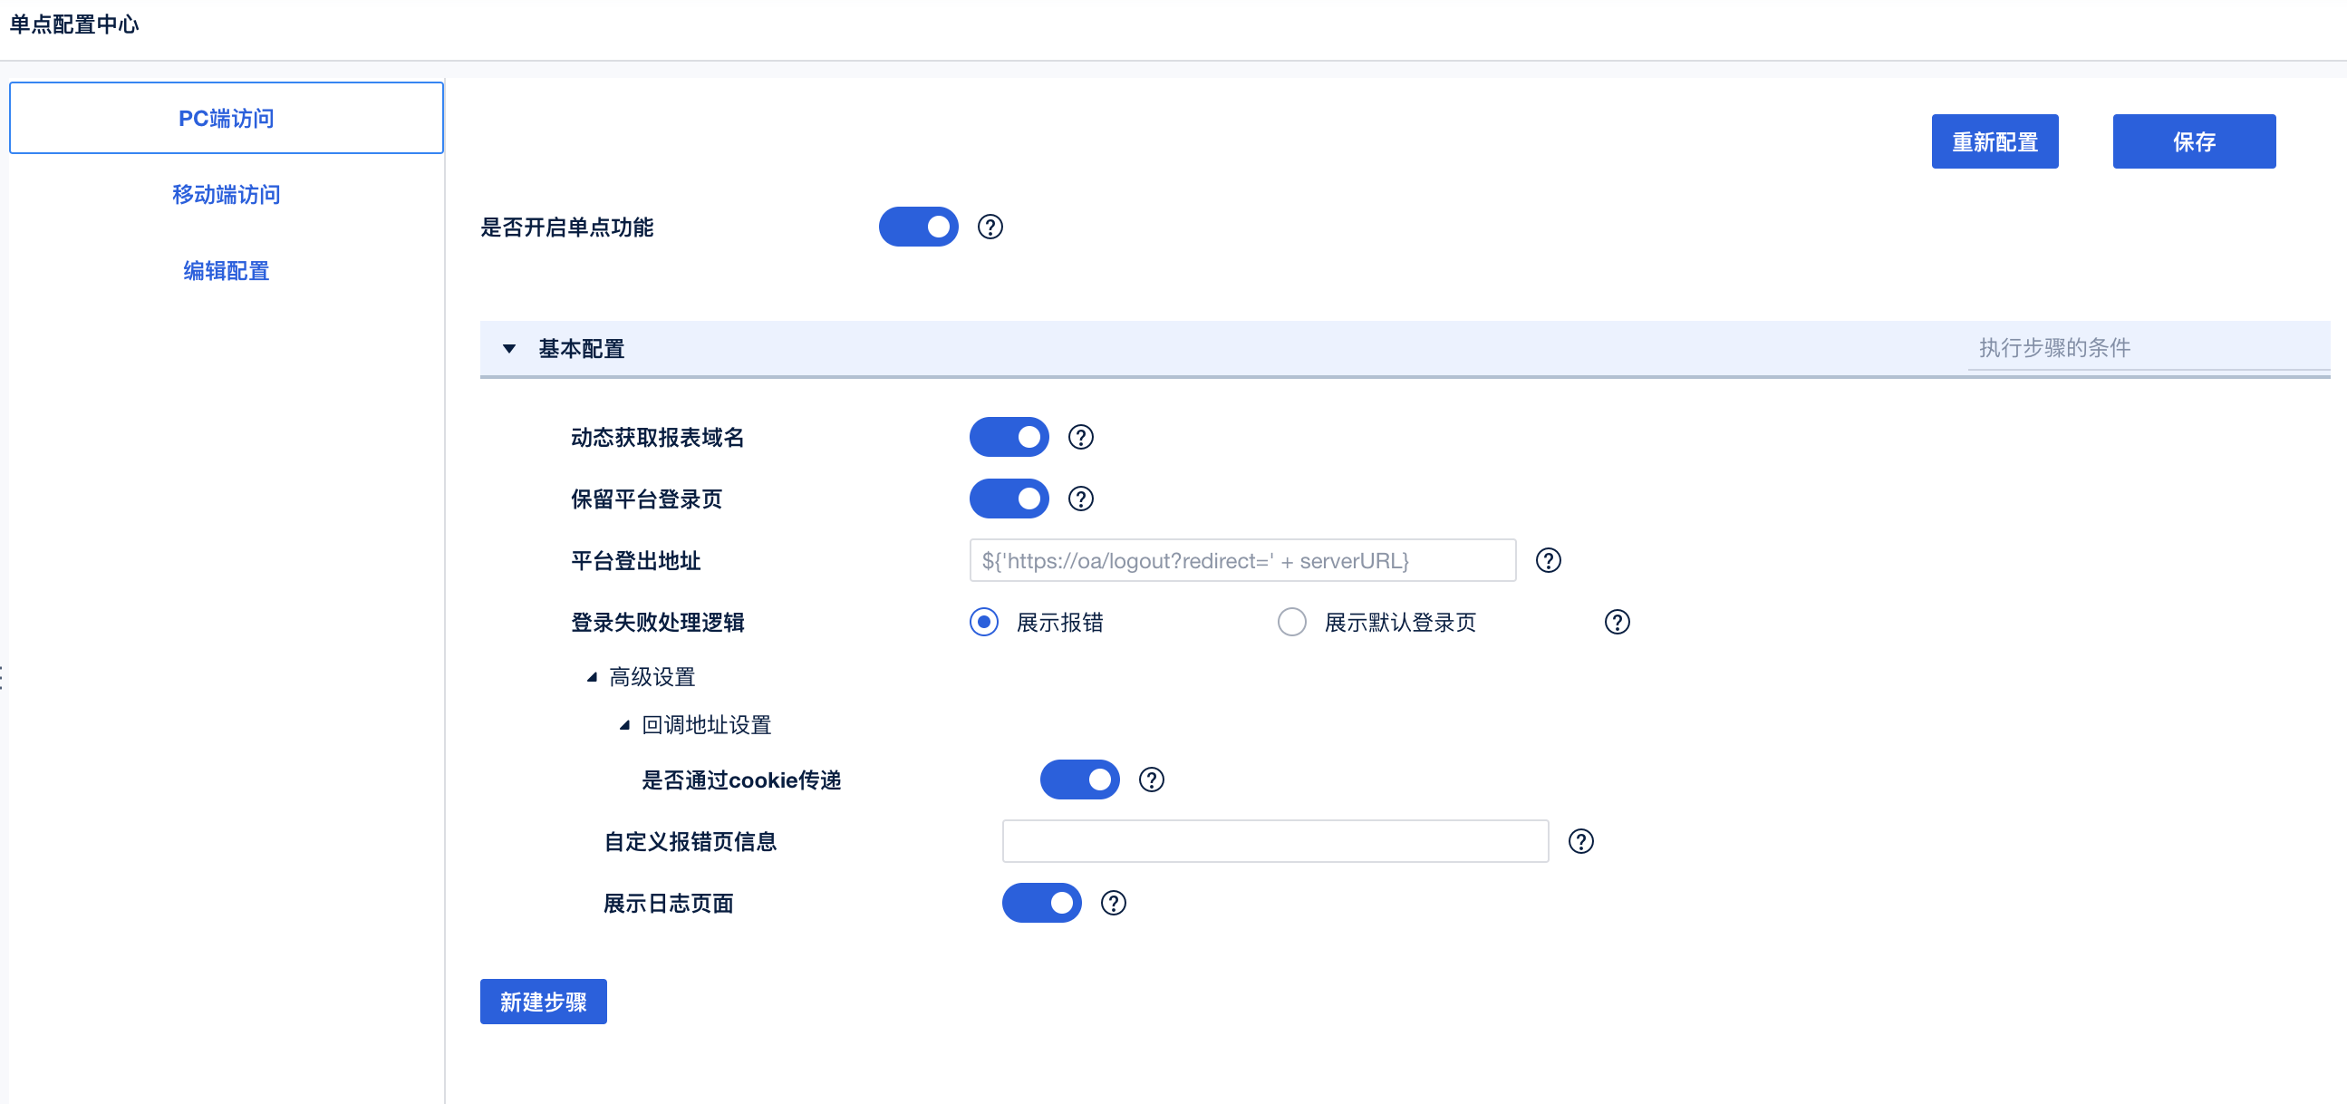Screen dimensions: 2347x1104
Task: Click help icon next to 自定义报错页信息
Action: 1580,841
